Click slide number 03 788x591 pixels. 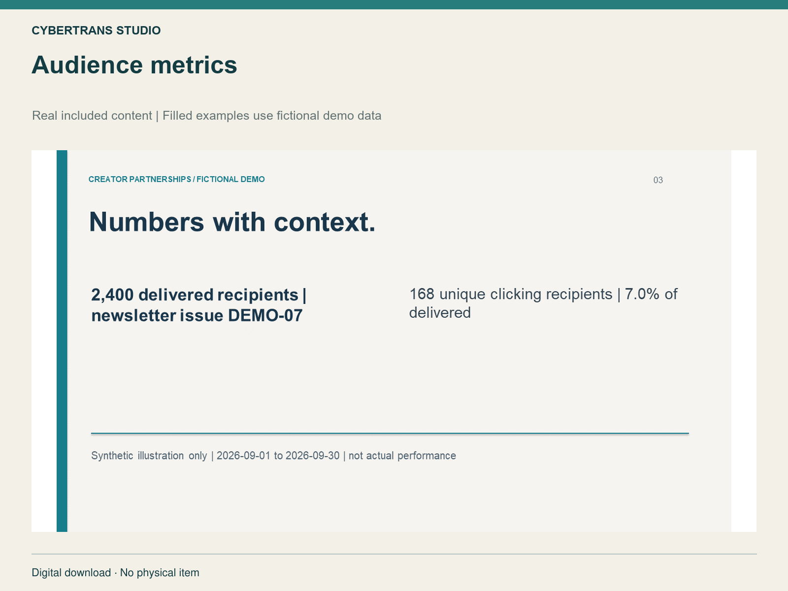coord(658,180)
